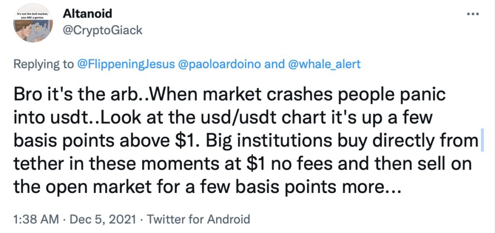The image size is (495, 233).
Task: Open the Twitter for Android source link
Action: pyautogui.click(x=199, y=219)
